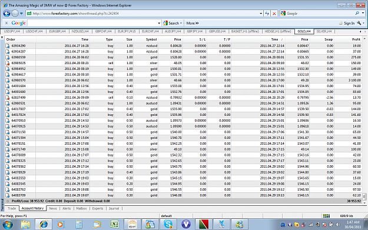
Task: Open Excel from the taskbar
Action: [114, 225]
